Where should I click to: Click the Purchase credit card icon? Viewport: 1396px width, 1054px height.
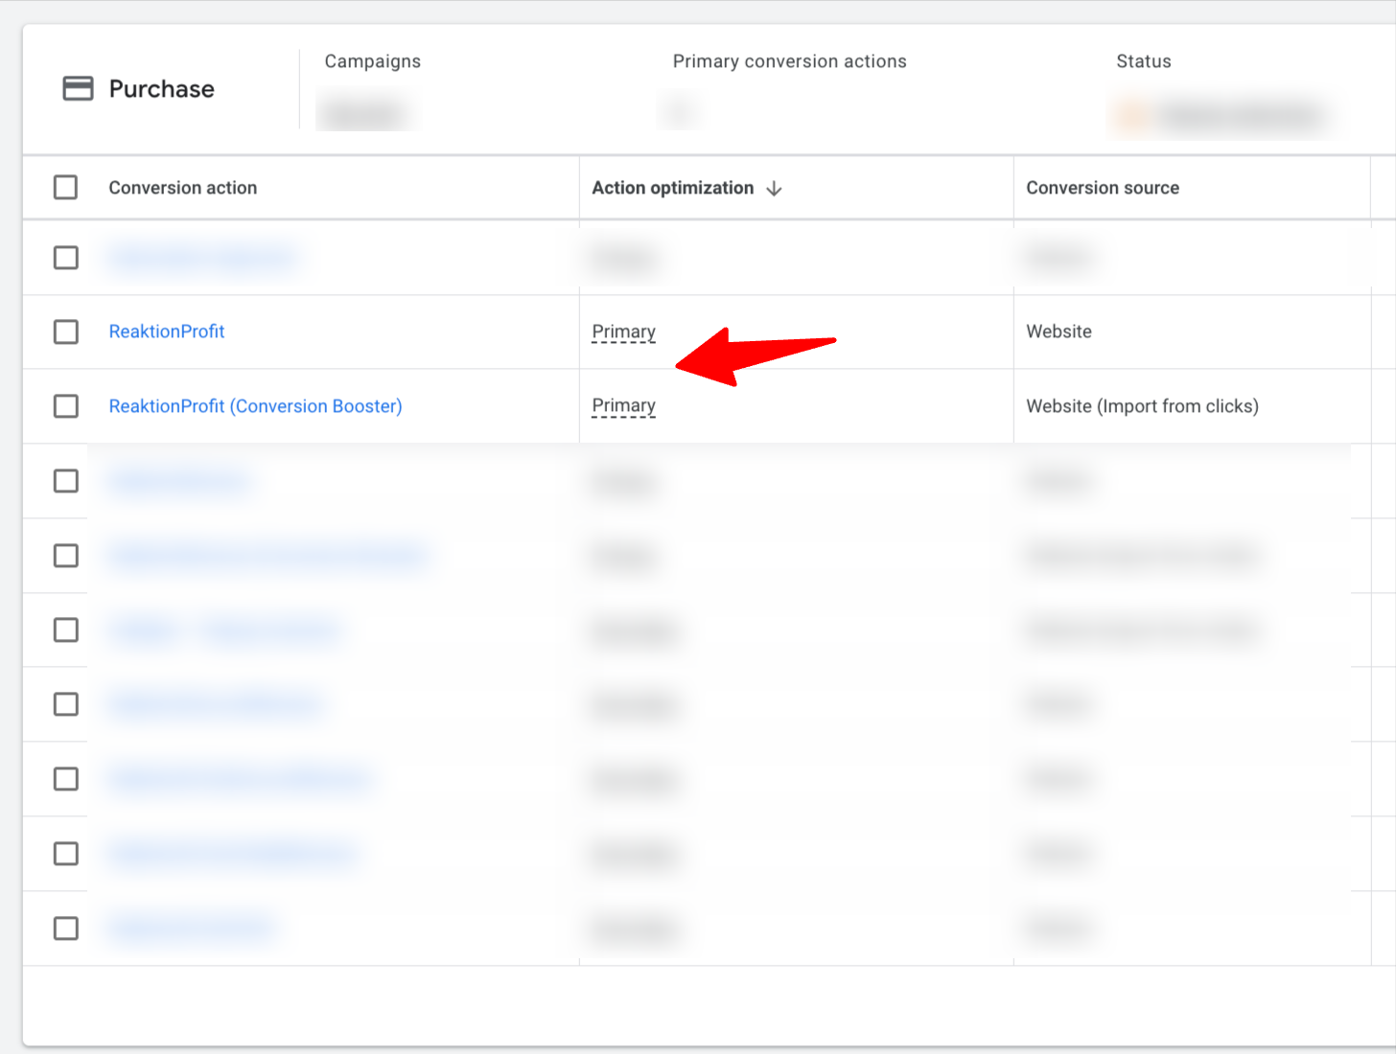click(78, 89)
